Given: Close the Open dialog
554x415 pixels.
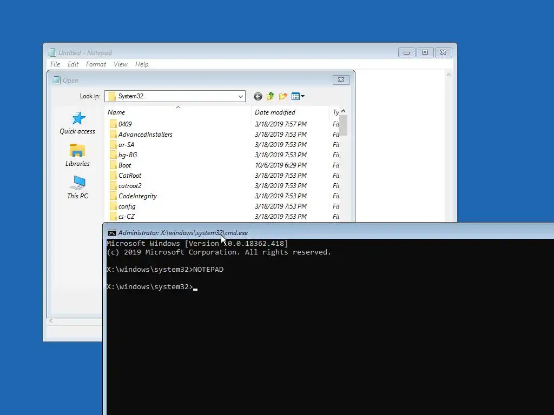Looking at the screenshot, I should click(341, 80).
